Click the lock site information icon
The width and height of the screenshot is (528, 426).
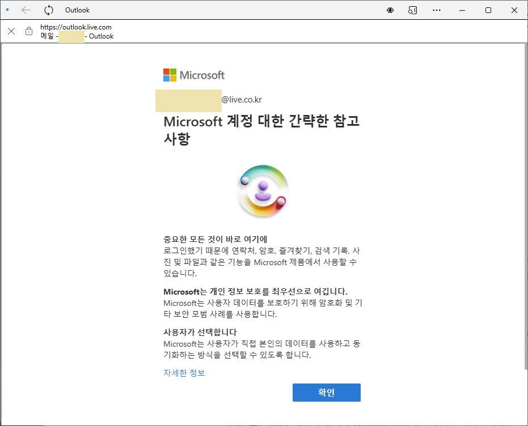tap(29, 31)
